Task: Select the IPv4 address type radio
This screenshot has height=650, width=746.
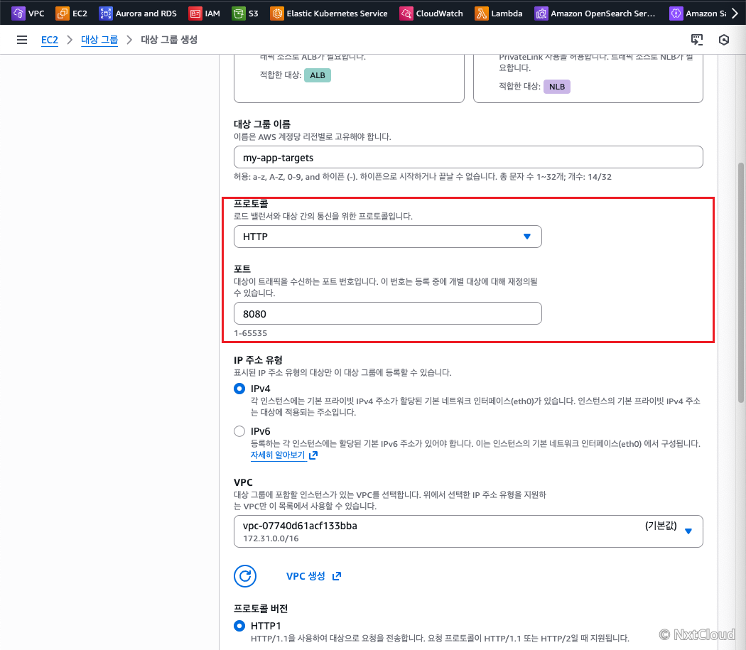Action: coord(239,389)
